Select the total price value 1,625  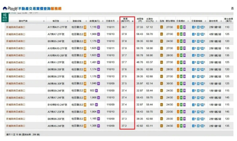(x=93, y=48)
